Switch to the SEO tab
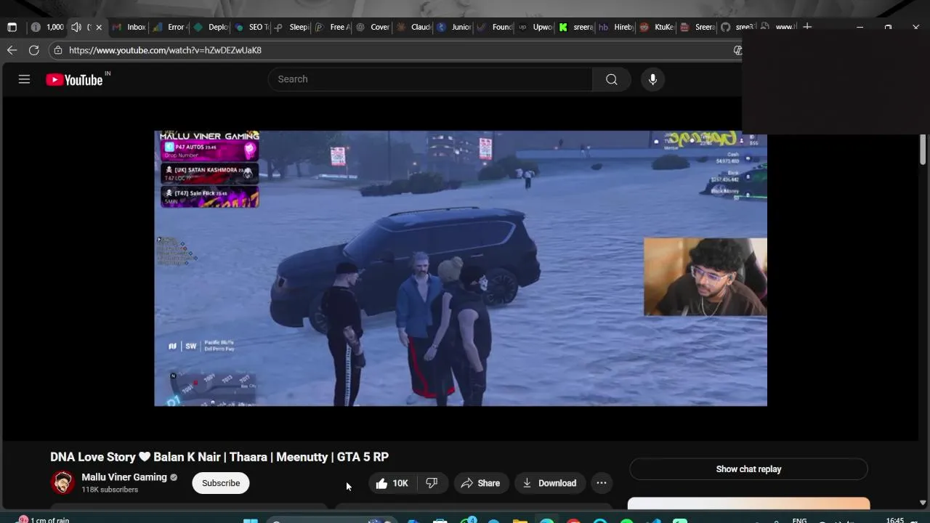This screenshot has height=523, width=930. [251, 27]
